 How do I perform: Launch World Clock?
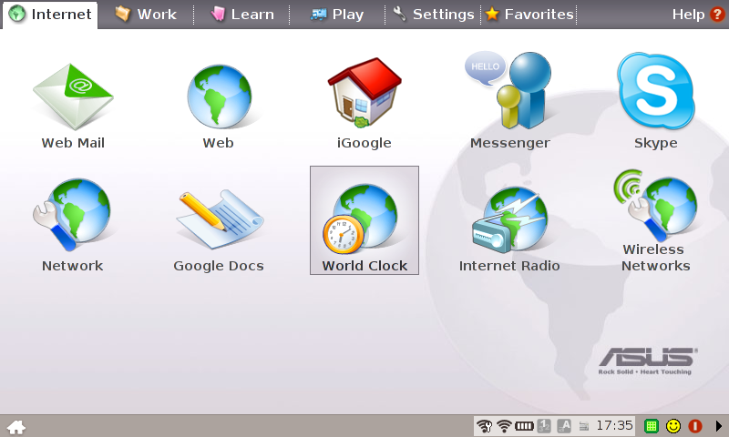tap(364, 220)
